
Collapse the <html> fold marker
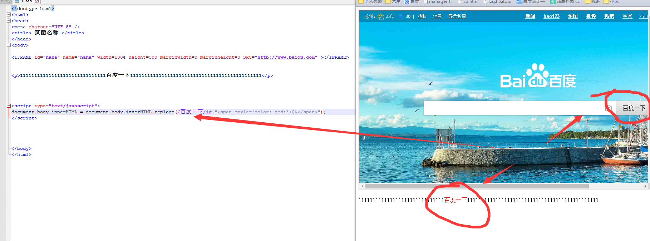click(9, 15)
